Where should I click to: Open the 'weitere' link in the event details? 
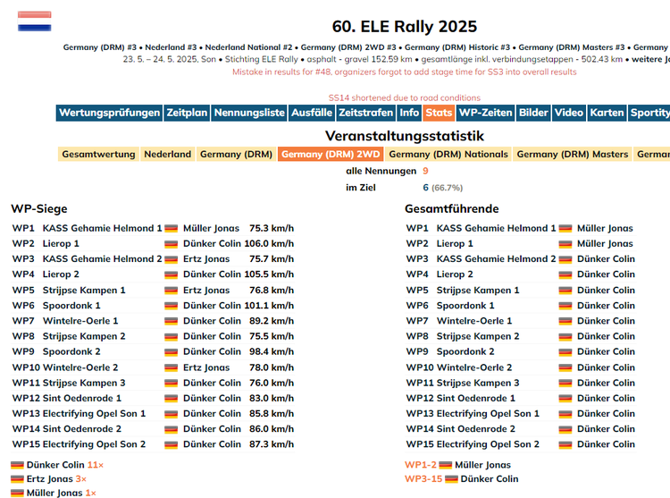click(650, 59)
